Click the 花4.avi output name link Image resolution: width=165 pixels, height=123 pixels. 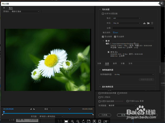tap(115, 33)
